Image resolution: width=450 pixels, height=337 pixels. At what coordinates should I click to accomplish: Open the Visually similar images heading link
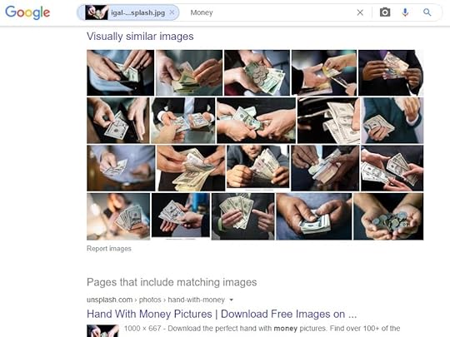pyautogui.click(x=140, y=37)
